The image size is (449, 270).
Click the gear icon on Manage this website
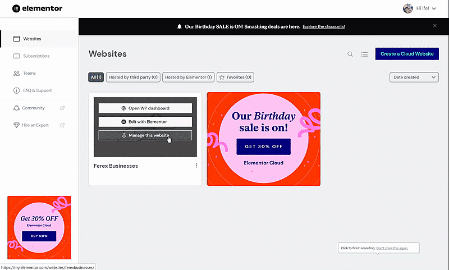124,135
